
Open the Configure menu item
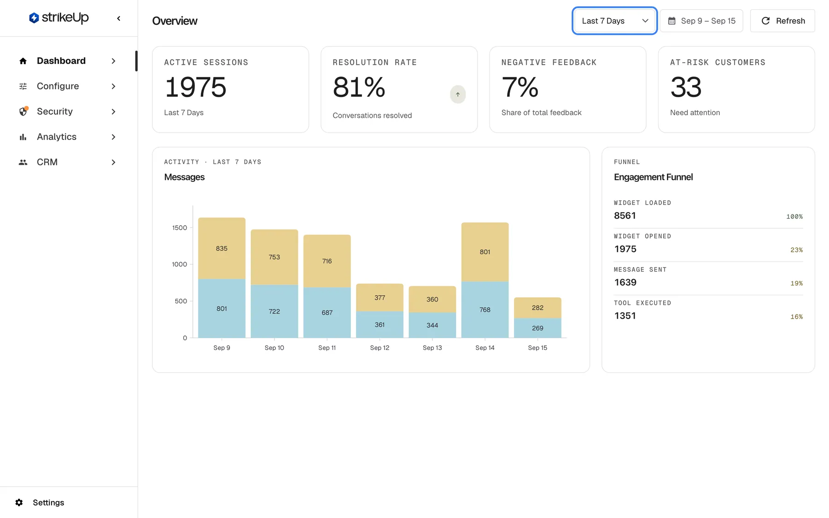(68, 86)
